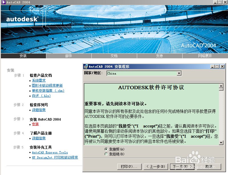Open the 安装 tab
This screenshot has width=228, height=175.
pyautogui.click(x=23, y=56)
